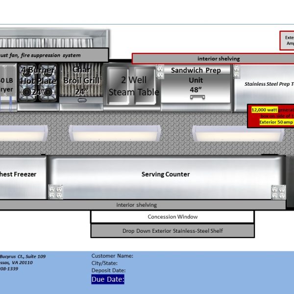The image size is (294, 294).
Task: Click the highlighted Due Date: label
Action: (x=108, y=279)
